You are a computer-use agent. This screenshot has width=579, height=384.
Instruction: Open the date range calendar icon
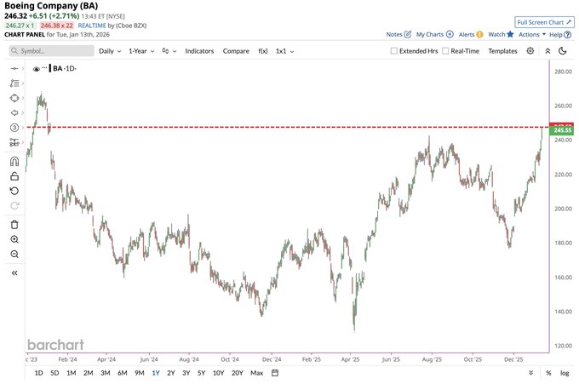click(x=275, y=373)
